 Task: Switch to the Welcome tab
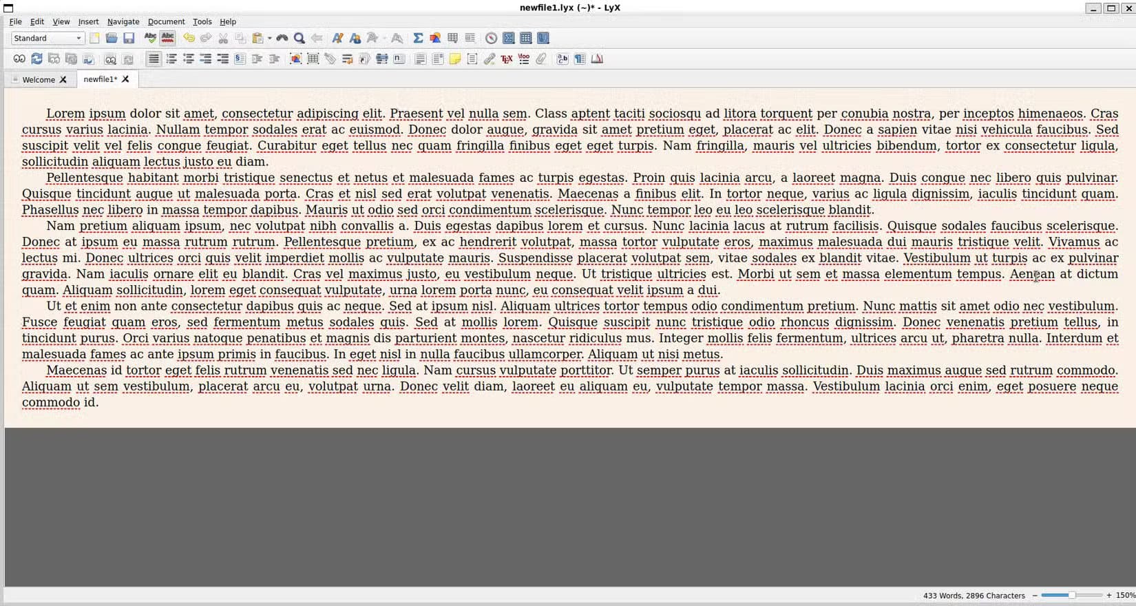coord(39,80)
